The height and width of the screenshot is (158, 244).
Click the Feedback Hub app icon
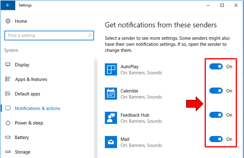coord(111,118)
